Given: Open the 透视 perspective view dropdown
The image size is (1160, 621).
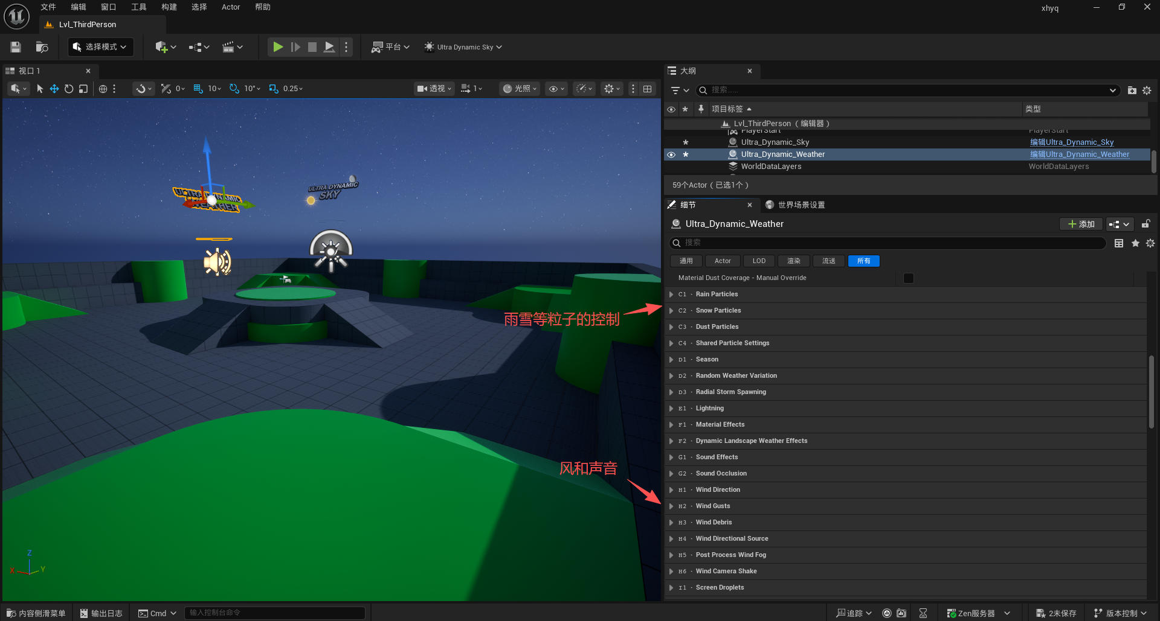Looking at the screenshot, I should [x=434, y=89].
